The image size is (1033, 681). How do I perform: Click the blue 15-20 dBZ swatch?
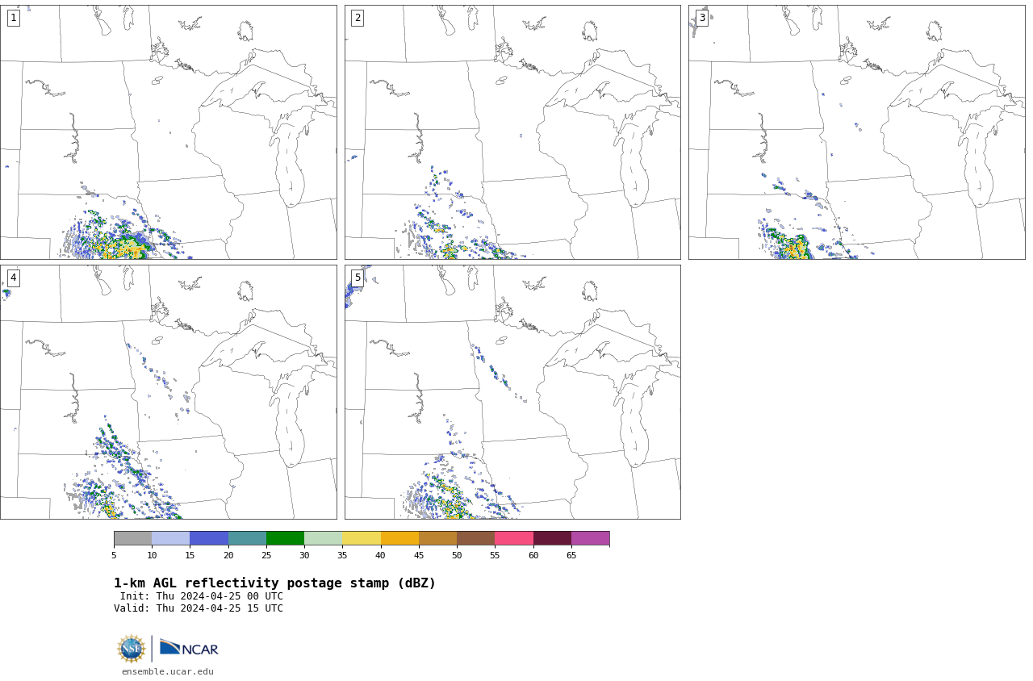209,538
